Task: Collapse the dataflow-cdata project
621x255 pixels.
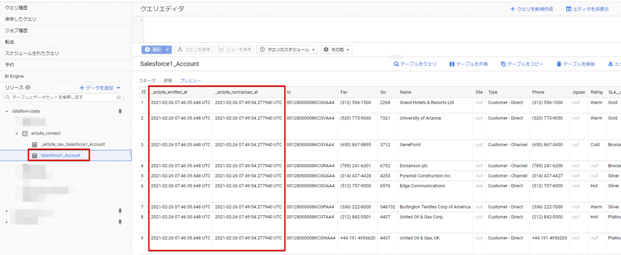Action: pyautogui.click(x=7, y=111)
